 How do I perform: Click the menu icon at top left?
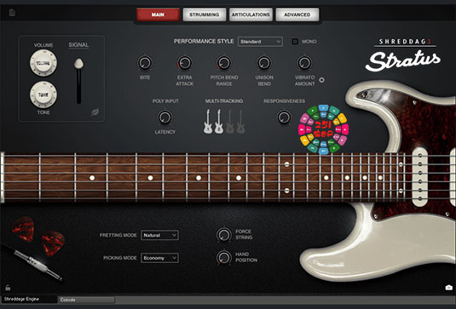12,13
